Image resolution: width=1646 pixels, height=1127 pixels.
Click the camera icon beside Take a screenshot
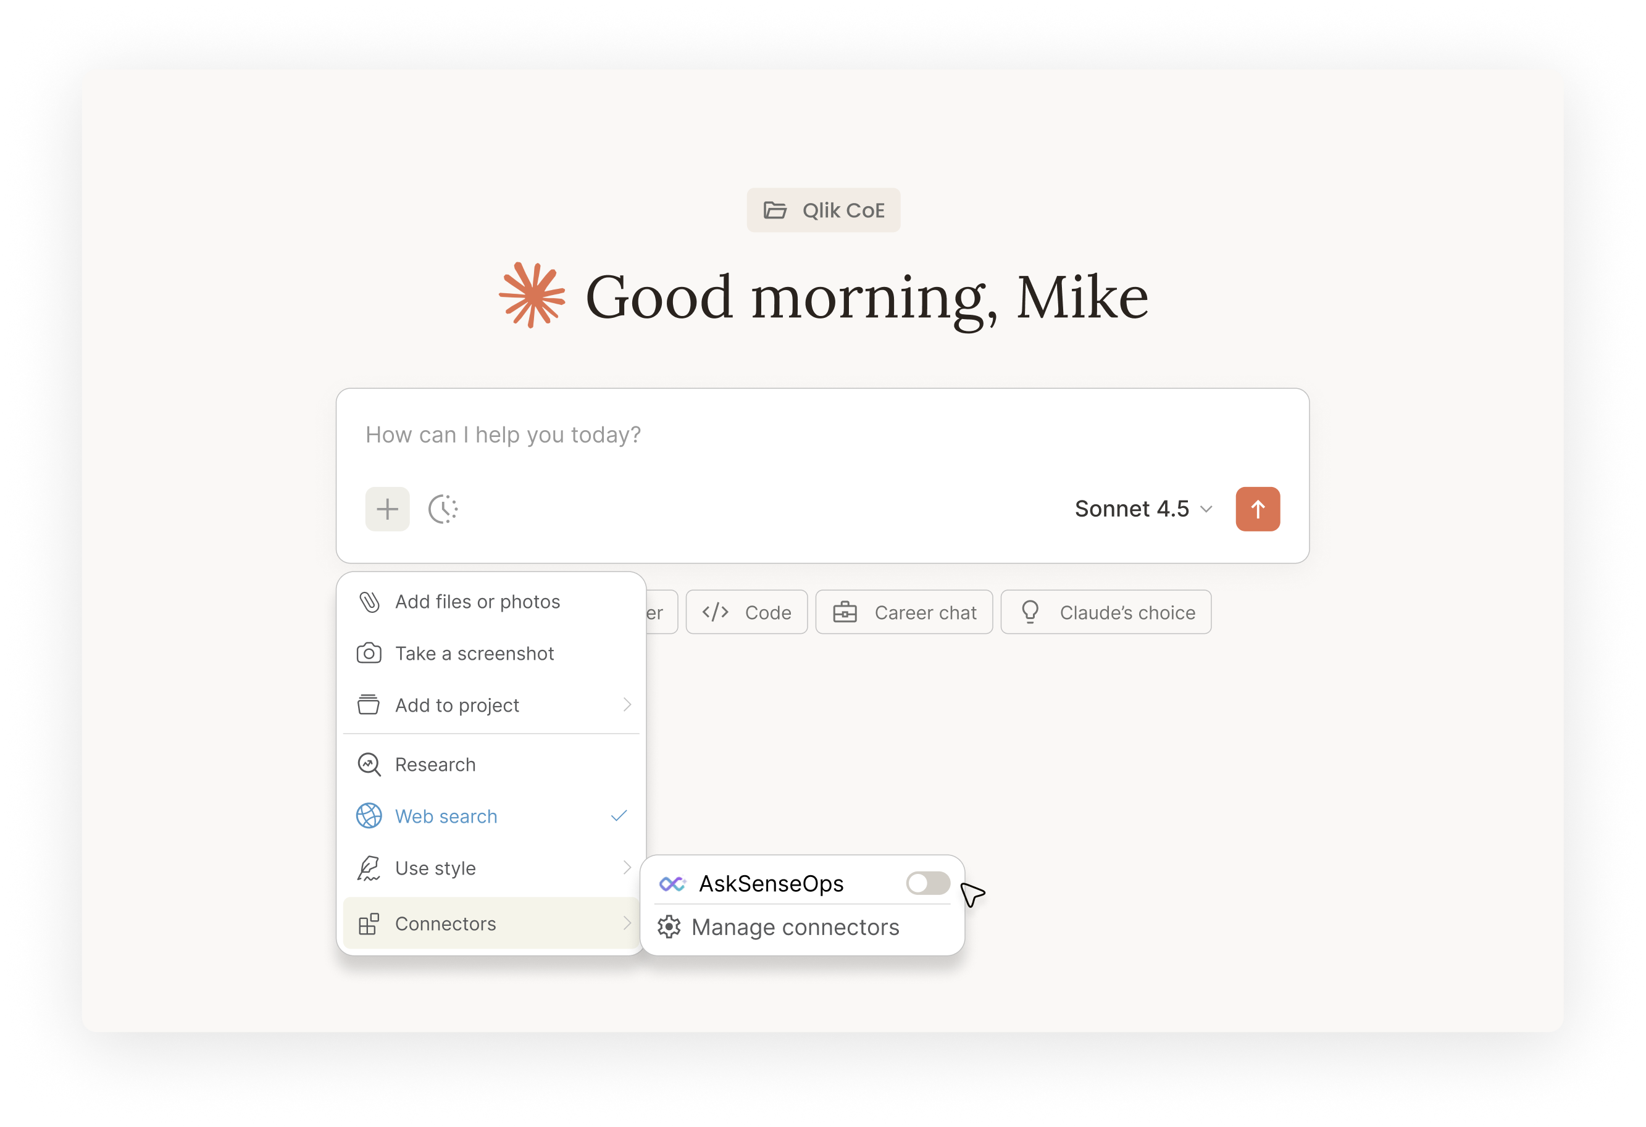369,654
